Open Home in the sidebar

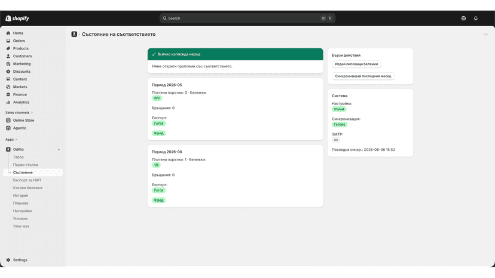(x=18, y=33)
